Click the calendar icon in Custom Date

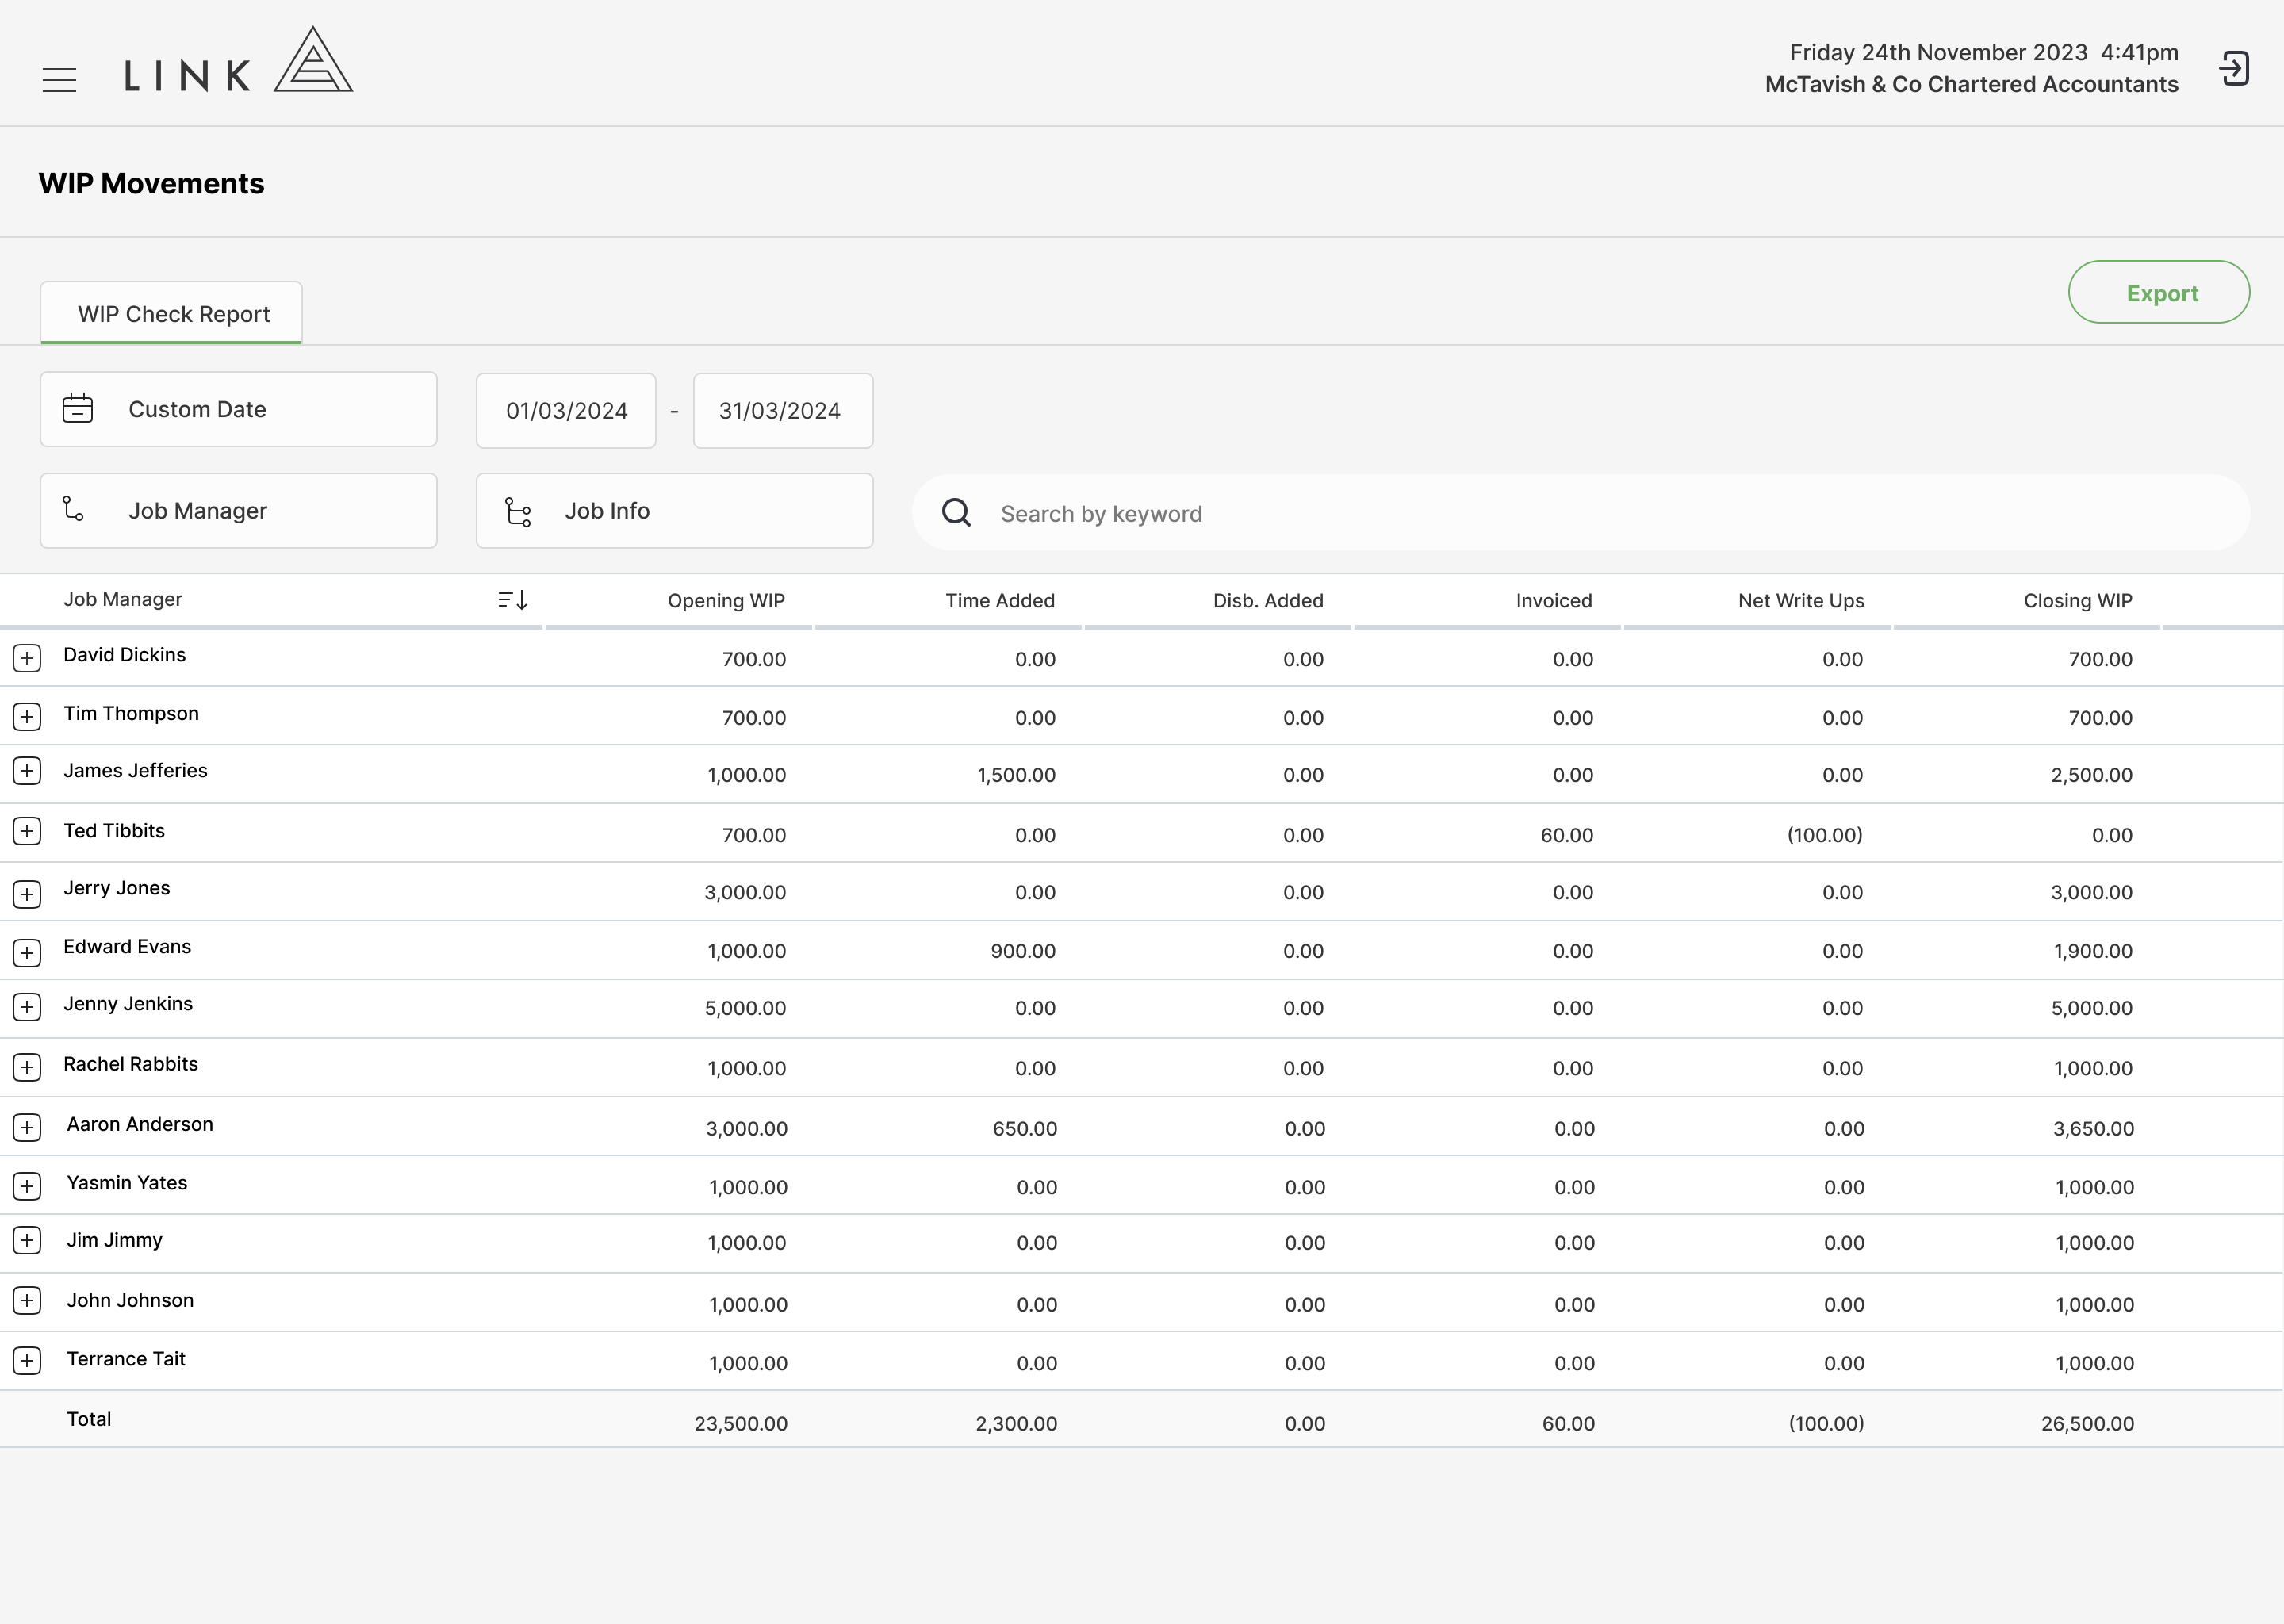(78, 409)
